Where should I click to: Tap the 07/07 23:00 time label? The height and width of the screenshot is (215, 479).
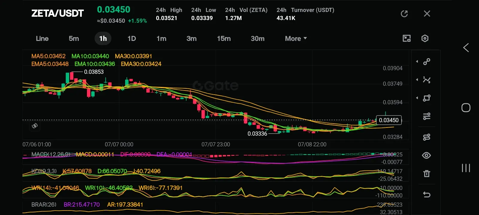tap(216, 145)
